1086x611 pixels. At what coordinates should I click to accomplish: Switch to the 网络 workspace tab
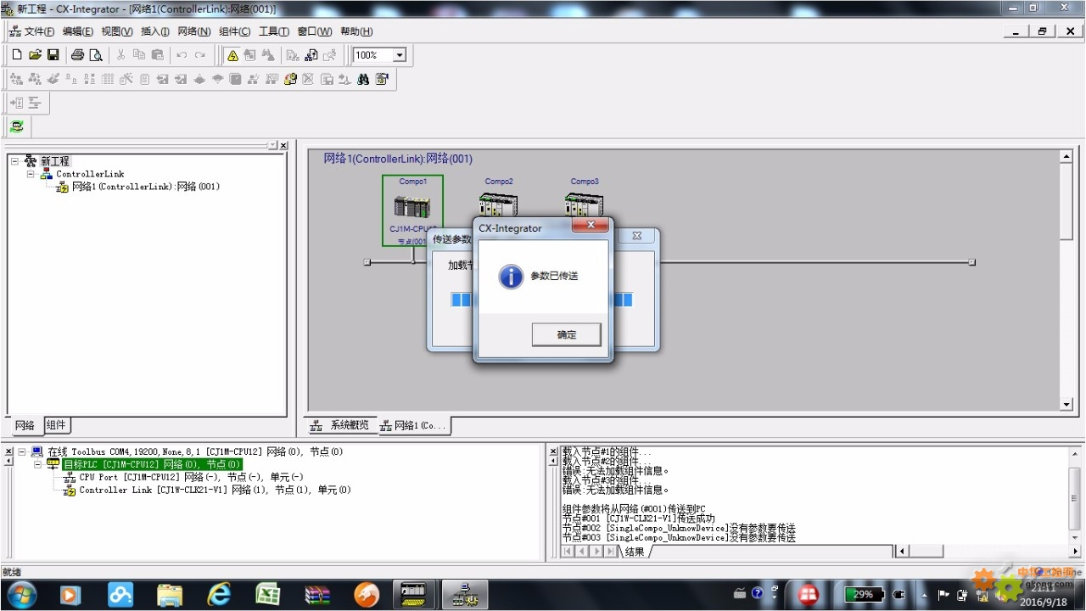coord(25,425)
